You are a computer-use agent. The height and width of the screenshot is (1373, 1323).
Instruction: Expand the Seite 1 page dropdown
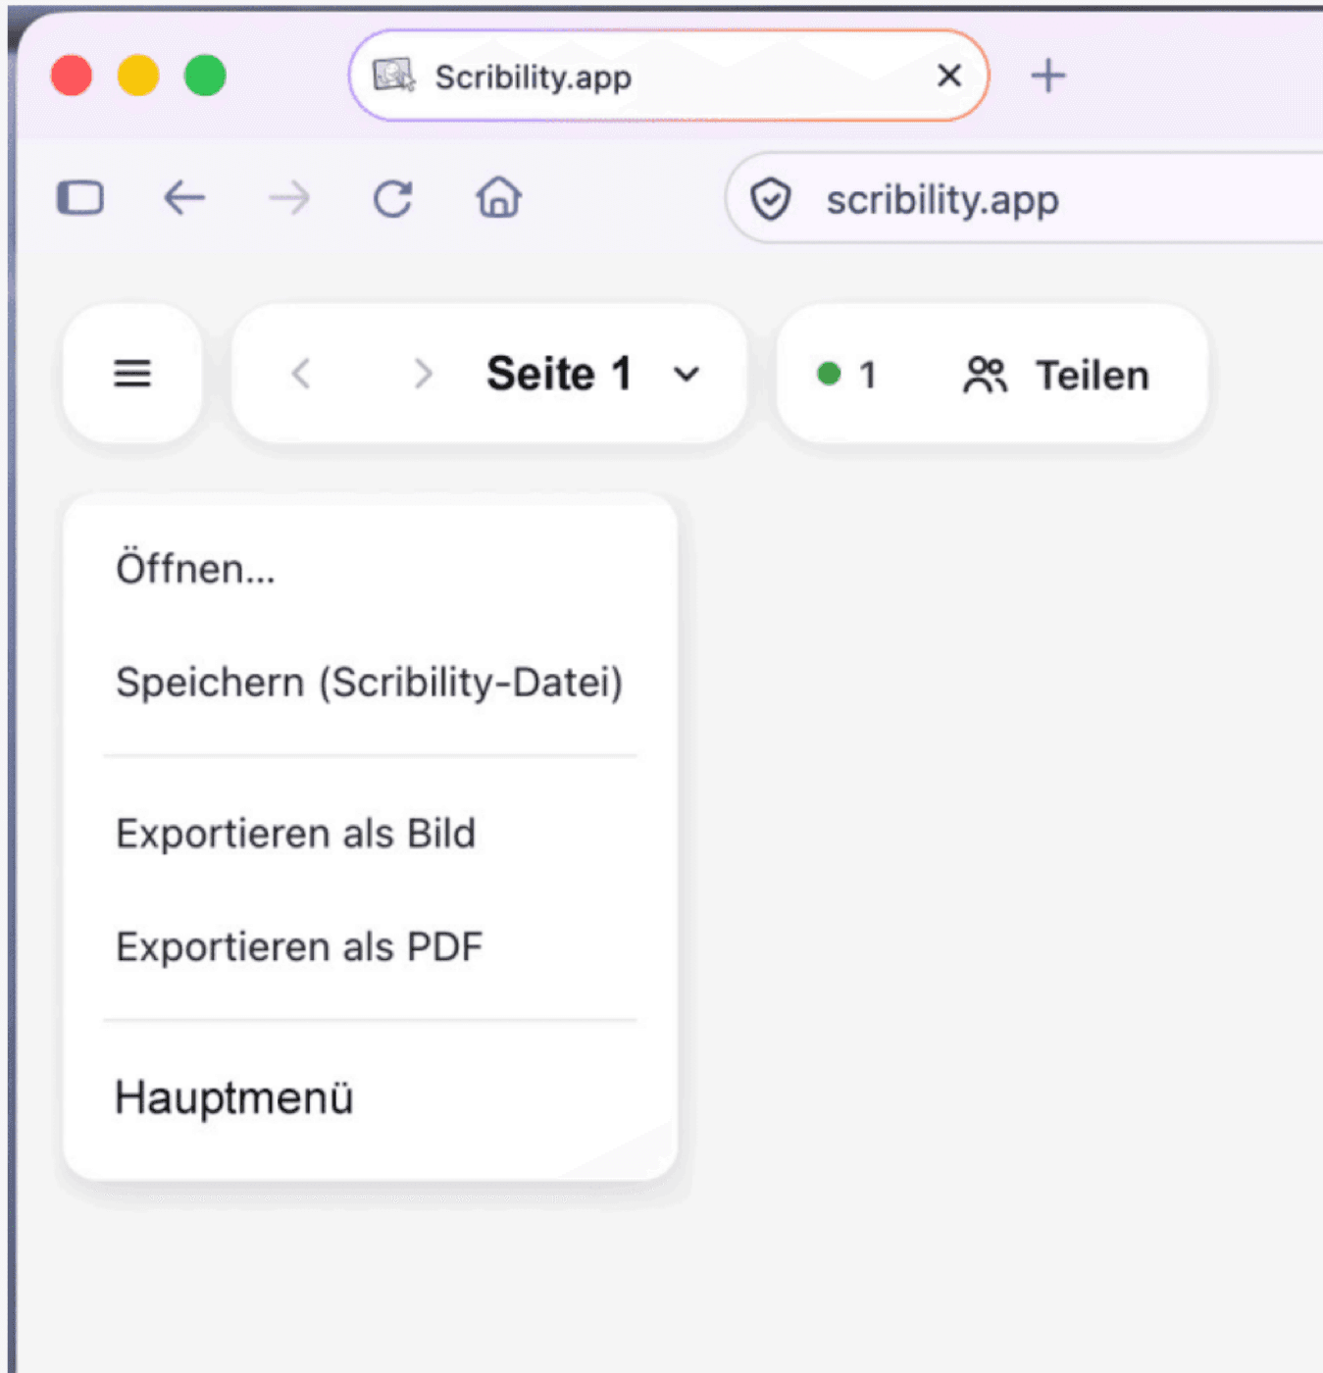(687, 374)
